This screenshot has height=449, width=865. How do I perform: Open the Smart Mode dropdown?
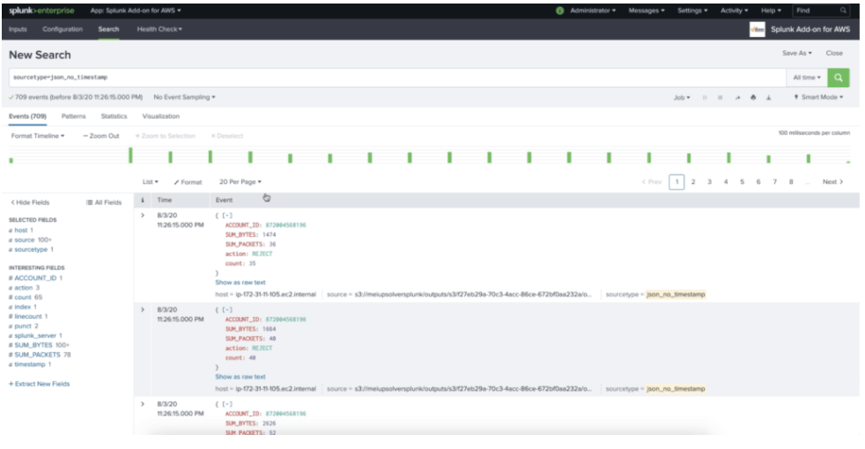click(818, 98)
